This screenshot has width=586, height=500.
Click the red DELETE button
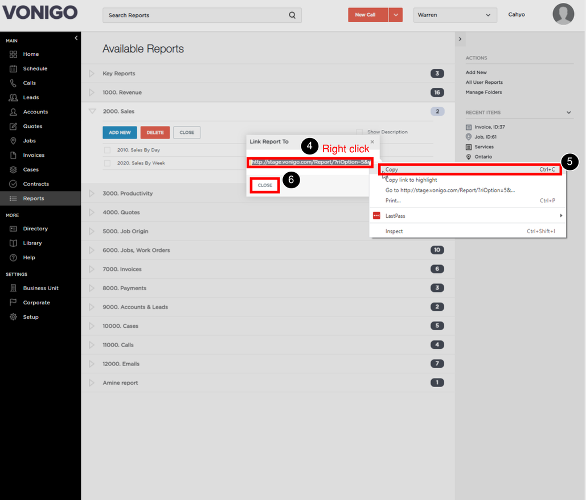tap(155, 132)
